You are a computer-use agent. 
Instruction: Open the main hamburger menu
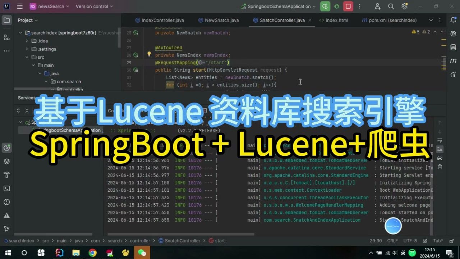20,6
